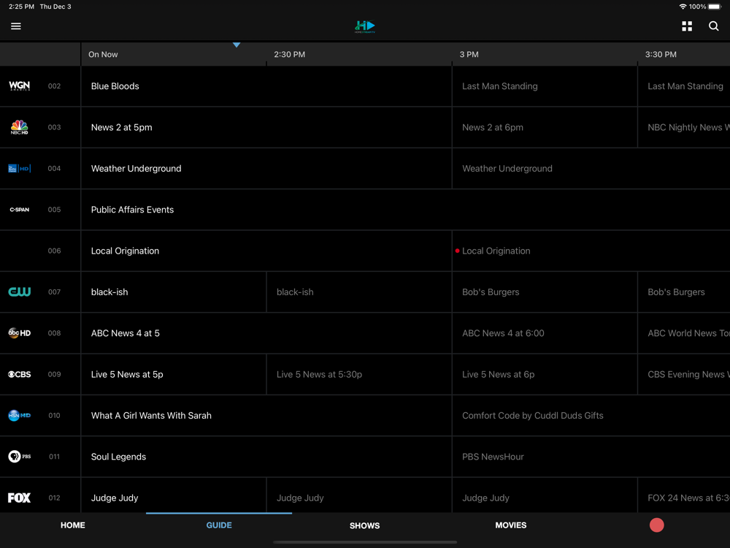The image size is (730, 548).
Task: Open the on-now Judge Judy episode
Action: point(174,495)
